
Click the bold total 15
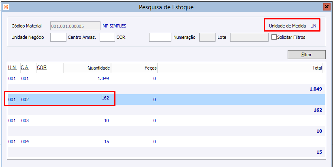319,152
